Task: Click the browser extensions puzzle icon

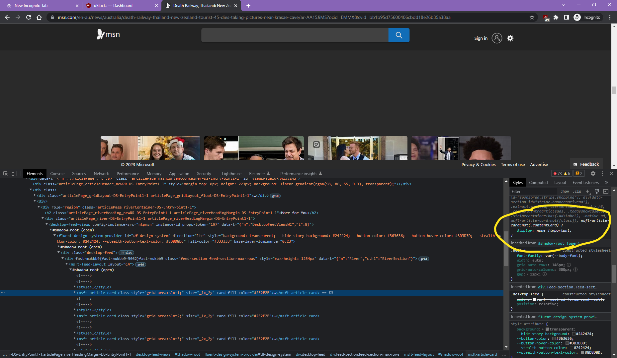Action: (x=556, y=17)
